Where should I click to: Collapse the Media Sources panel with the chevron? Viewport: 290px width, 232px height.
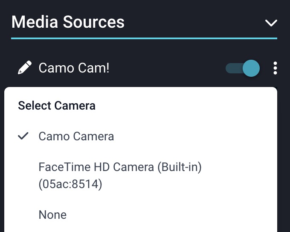tap(271, 23)
